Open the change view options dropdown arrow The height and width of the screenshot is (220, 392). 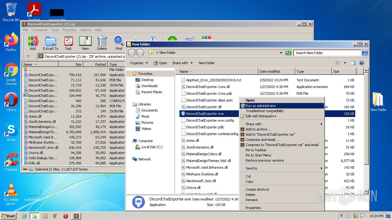(345, 63)
